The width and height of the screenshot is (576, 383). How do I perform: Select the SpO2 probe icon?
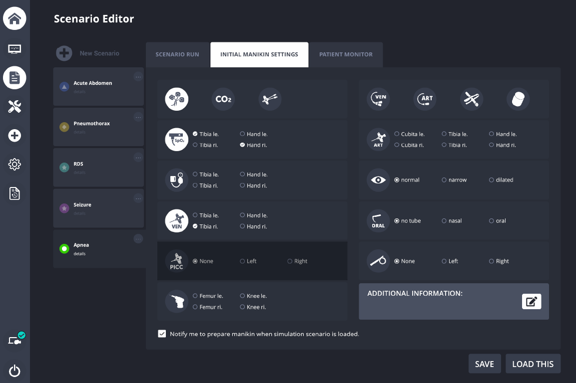pos(176,139)
